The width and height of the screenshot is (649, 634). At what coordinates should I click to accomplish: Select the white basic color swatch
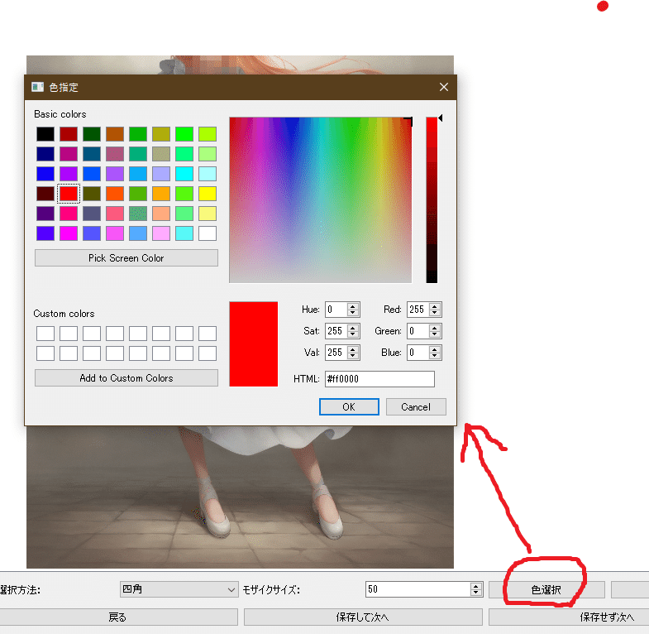click(208, 233)
